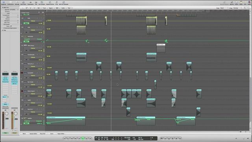Click the Split by Playhead toolbar icon
The width and height of the screenshot is (252, 142).
coord(63,3)
